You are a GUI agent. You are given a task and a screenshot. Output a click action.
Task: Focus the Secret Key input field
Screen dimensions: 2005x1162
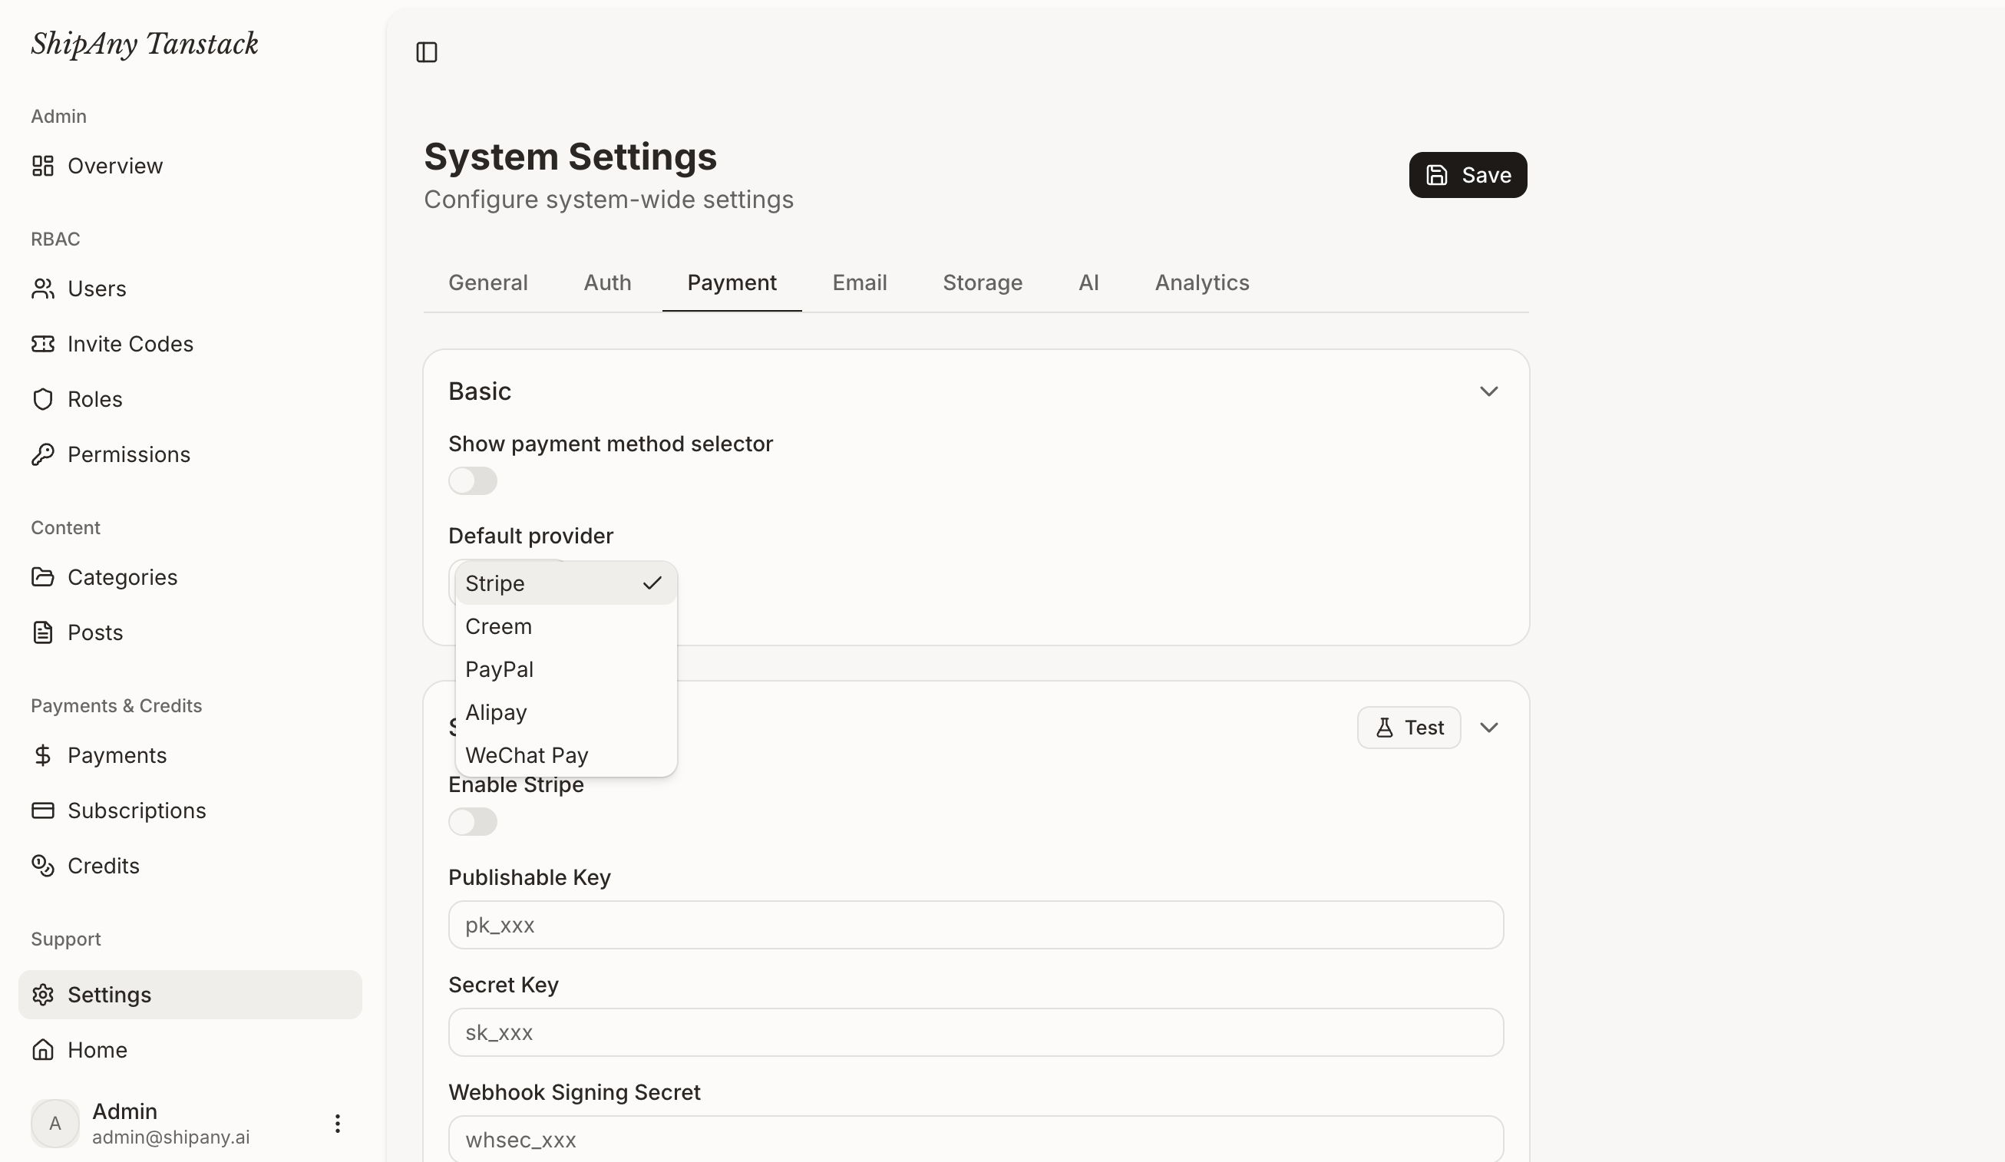tap(976, 1032)
